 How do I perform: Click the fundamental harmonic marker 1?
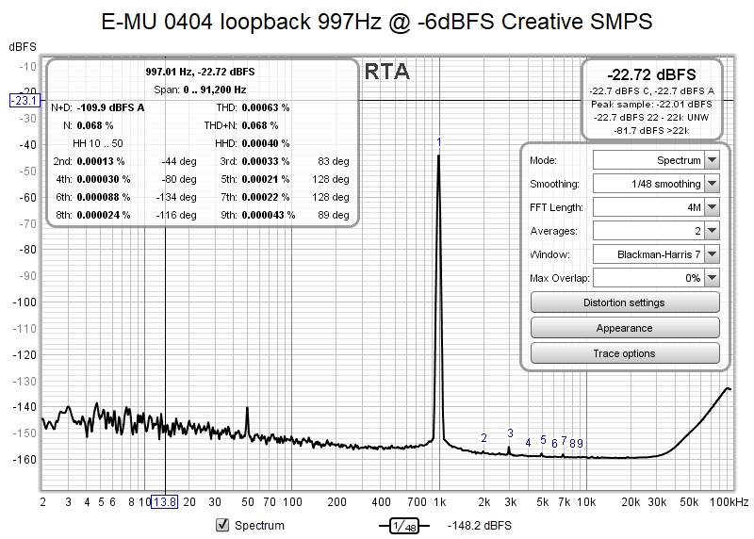coord(438,142)
